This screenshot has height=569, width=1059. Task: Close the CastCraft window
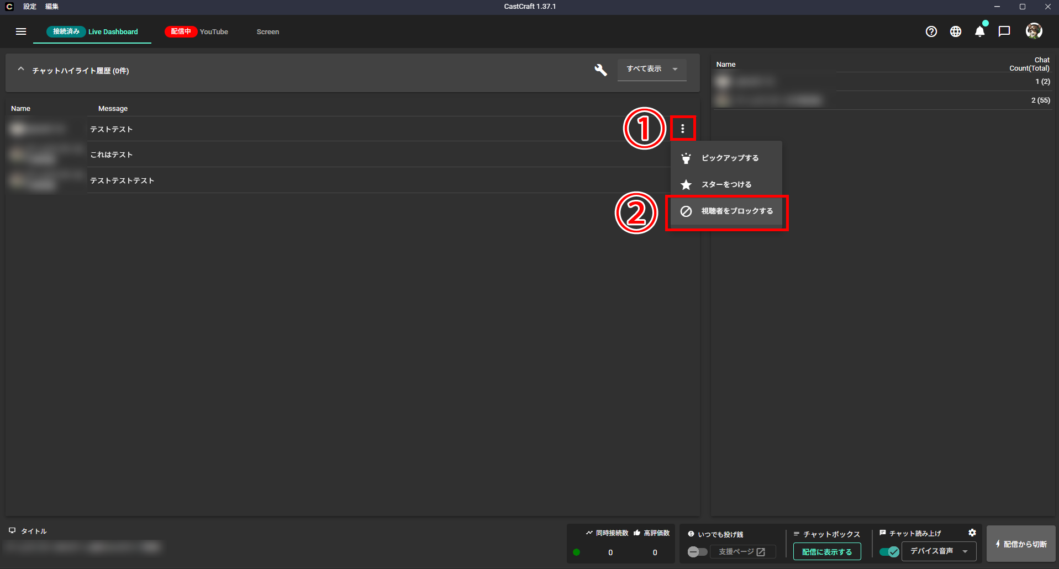tap(1047, 7)
